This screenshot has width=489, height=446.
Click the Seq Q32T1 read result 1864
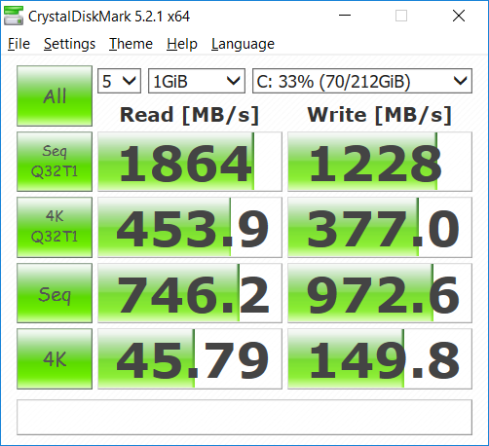coord(190,162)
